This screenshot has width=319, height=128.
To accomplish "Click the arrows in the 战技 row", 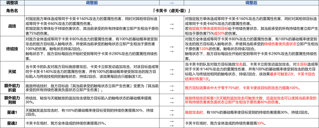I will pyautogui.click(x=171, y=26).
